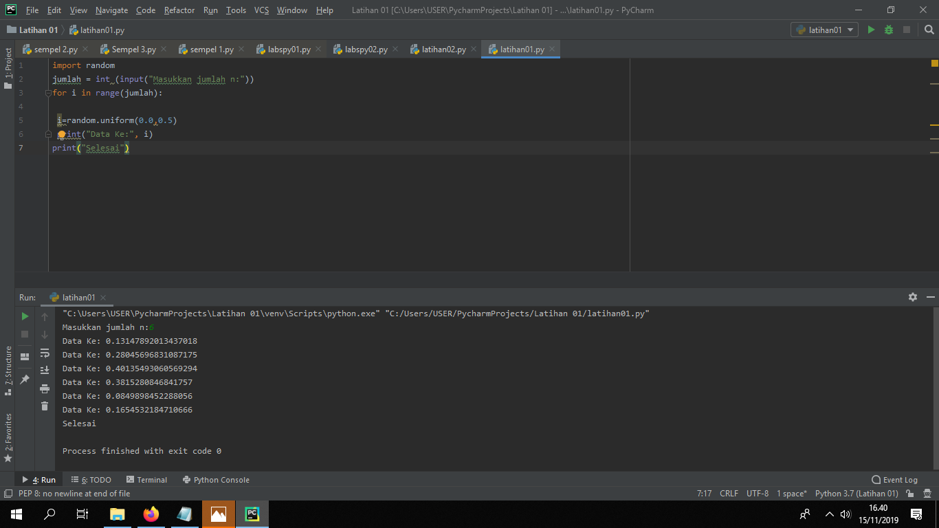This screenshot has width=939, height=528.
Task: Pin the Run tab with the pin icon
Action: [x=25, y=379]
